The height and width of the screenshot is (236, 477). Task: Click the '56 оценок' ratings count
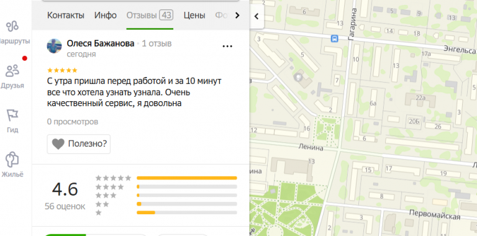click(x=65, y=206)
